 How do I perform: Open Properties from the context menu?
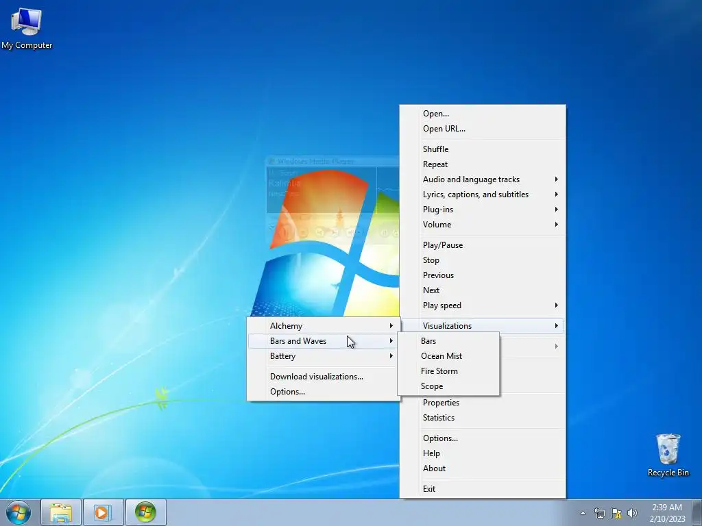[x=483, y=403]
